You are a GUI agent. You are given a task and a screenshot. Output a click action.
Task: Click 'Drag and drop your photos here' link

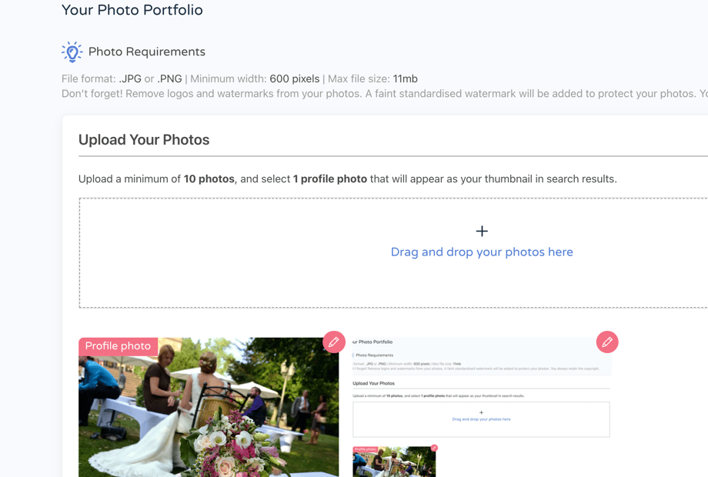click(482, 252)
